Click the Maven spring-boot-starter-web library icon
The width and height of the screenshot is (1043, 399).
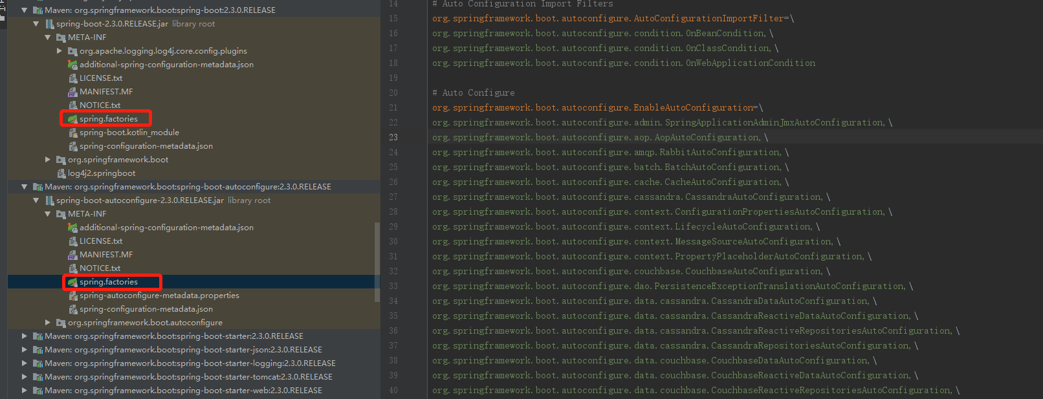pyautogui.click(x=38, y=391)
